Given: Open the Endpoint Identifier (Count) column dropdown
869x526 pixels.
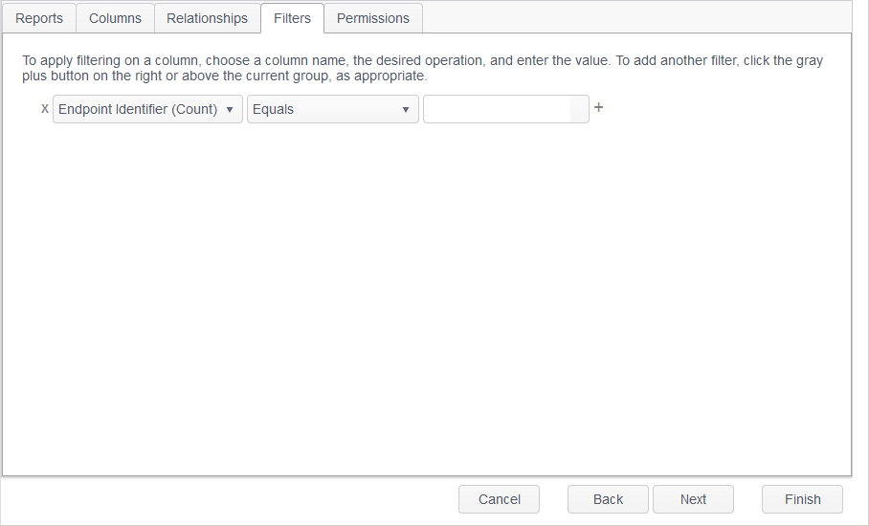Looking at the screenshot, I should (139, 109).
